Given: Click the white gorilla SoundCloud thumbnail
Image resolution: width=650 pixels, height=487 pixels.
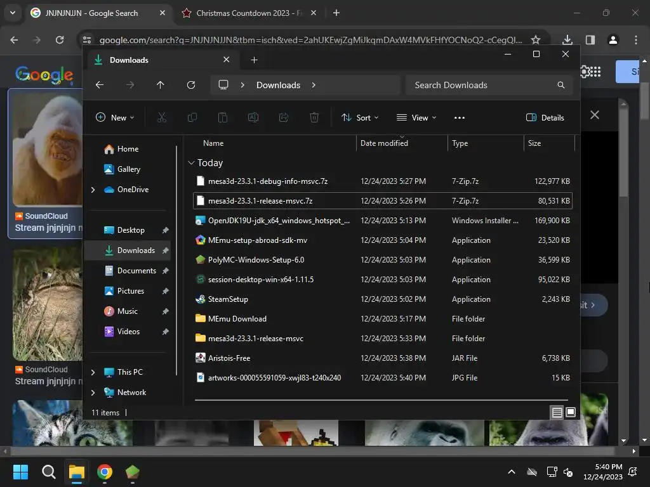Looking at the screenshot, I should pyautogui.click(x=48, y=149).
